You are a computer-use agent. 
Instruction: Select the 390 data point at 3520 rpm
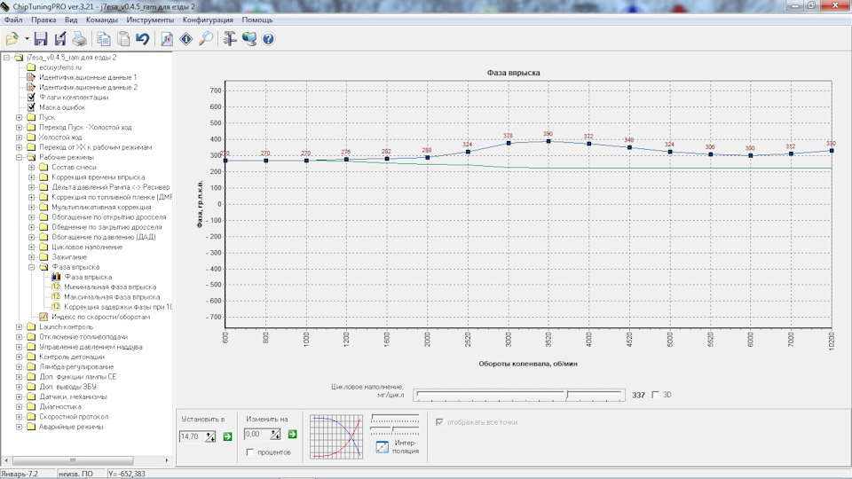[x=548, y=141]
